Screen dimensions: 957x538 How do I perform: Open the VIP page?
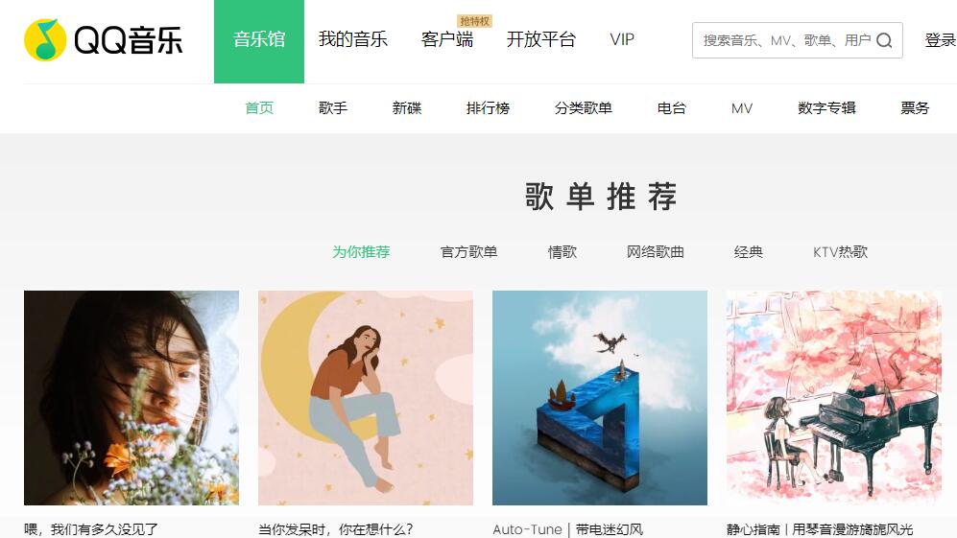(x=622, y=39)
